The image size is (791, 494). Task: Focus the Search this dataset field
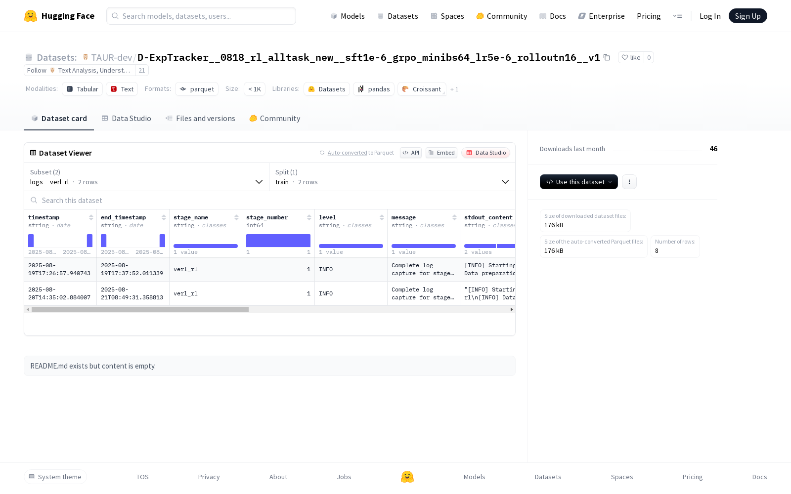coord(269,200)
